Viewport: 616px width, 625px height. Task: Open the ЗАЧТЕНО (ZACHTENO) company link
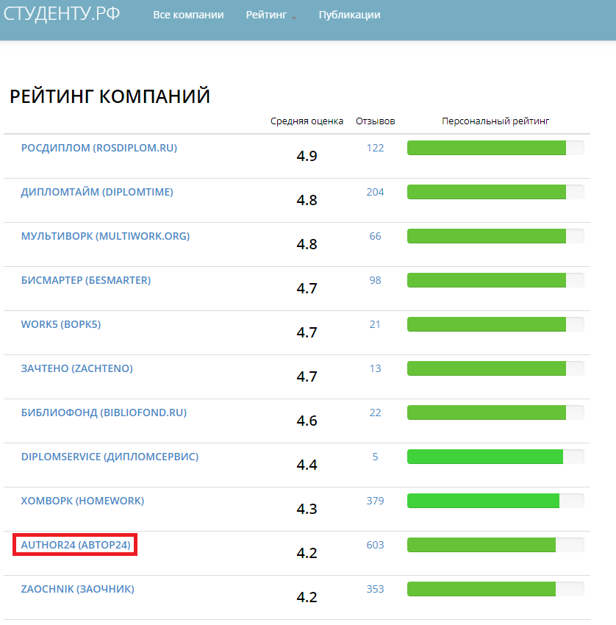[x=76, y=368]
